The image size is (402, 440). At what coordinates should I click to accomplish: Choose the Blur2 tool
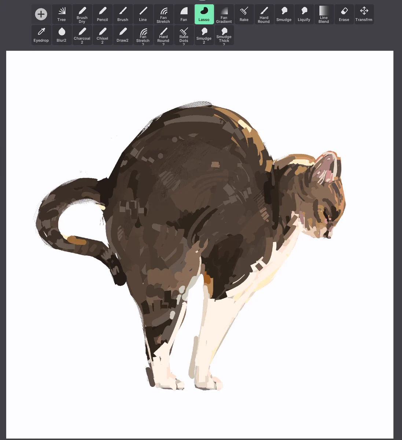(62, 35)
